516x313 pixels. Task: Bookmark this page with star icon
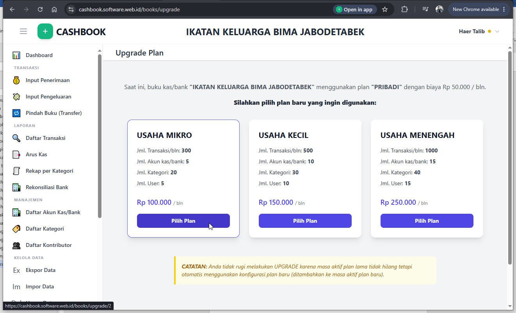[x=385, y=9]
